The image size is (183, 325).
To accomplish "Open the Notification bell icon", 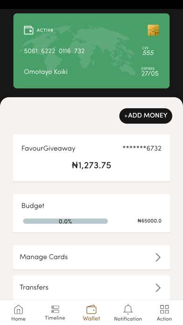I will 128,310.
